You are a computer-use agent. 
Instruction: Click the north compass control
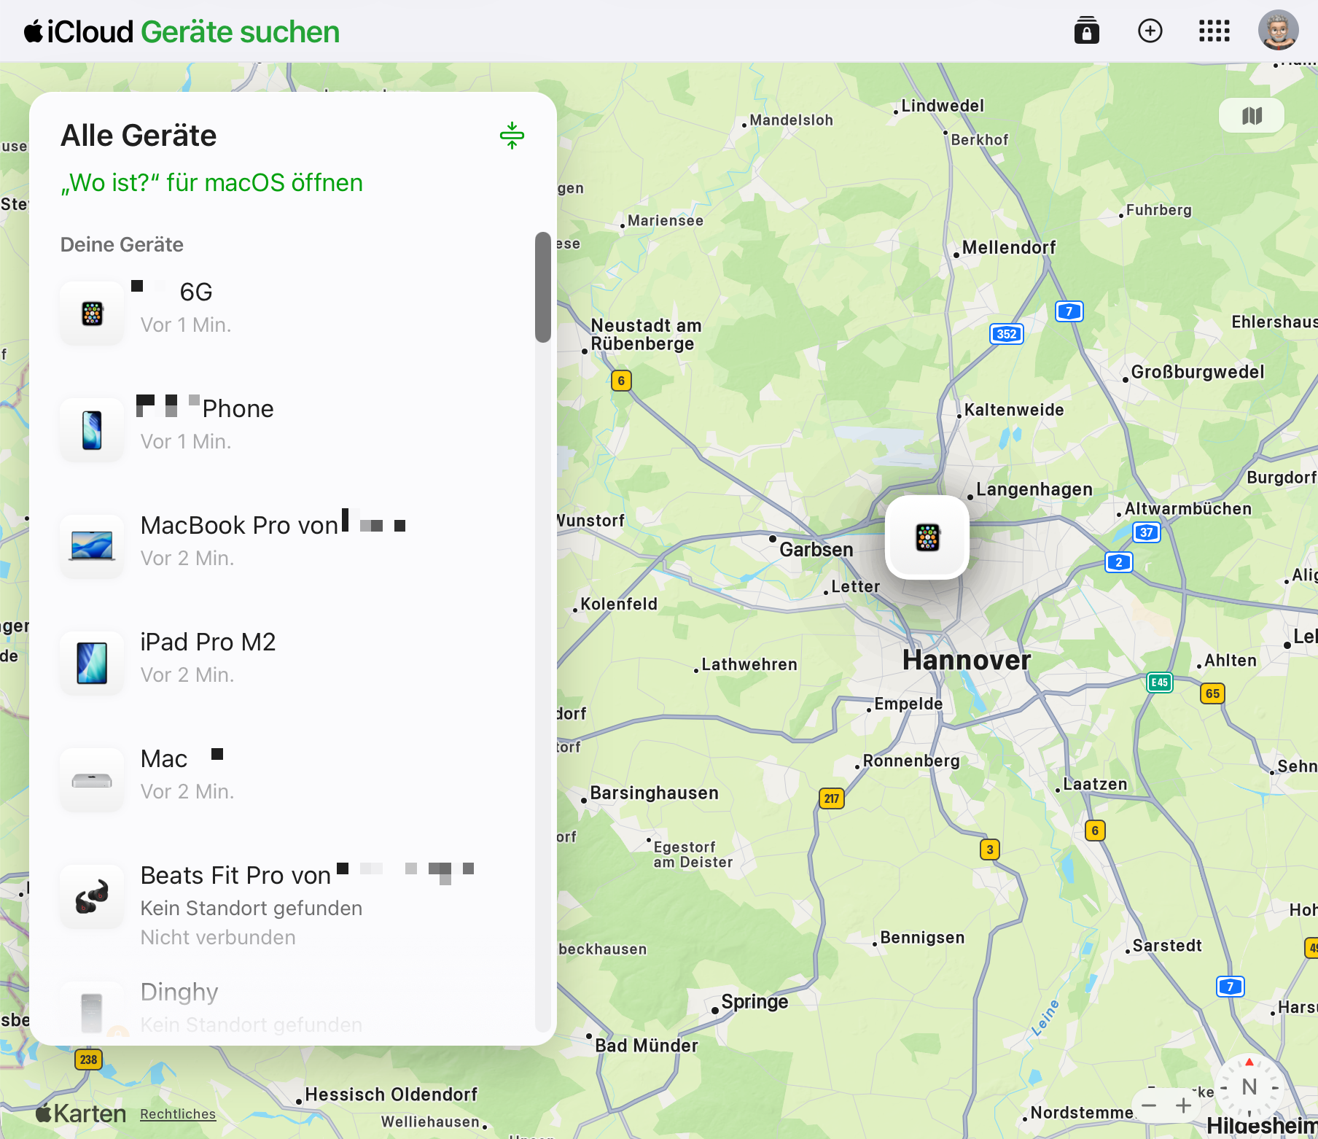pyautogui.click(x=1249, y=1087)
